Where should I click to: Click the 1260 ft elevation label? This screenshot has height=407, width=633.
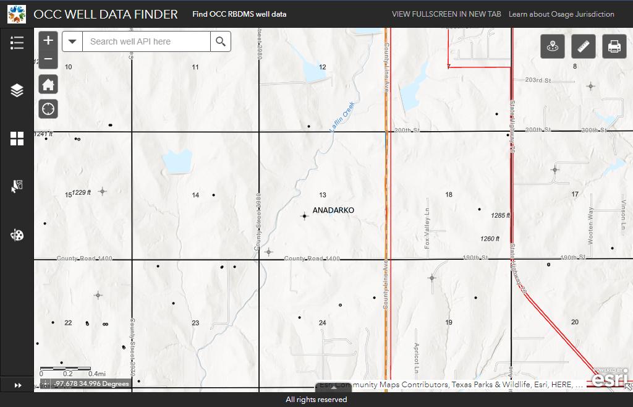point(490,239)
